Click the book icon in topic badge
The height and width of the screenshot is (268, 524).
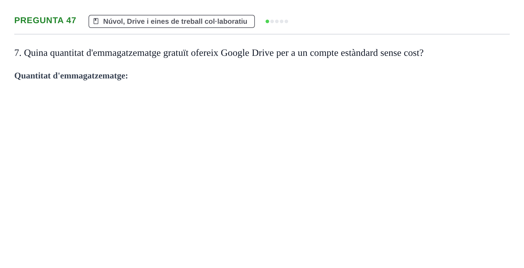[96, 21]
